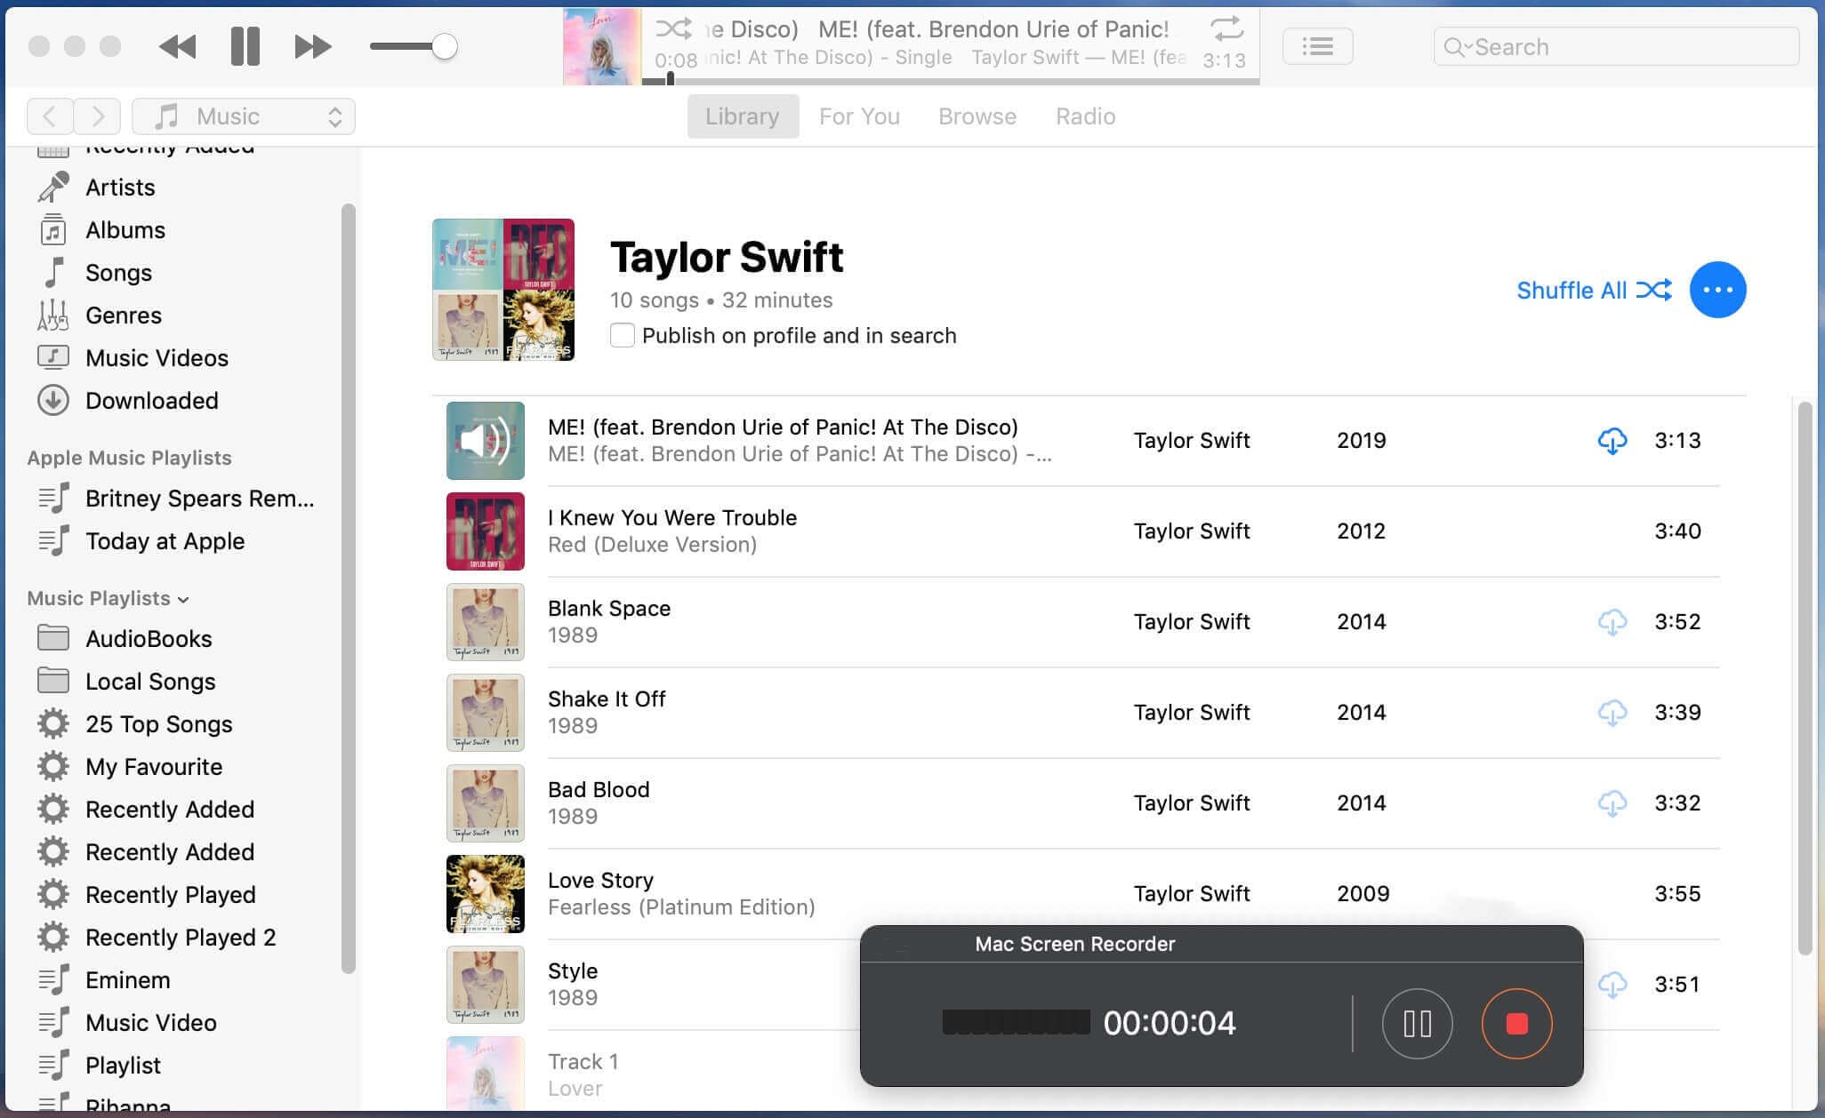Open the More Options menu for Taylor Swift

tap(1718, 289)
